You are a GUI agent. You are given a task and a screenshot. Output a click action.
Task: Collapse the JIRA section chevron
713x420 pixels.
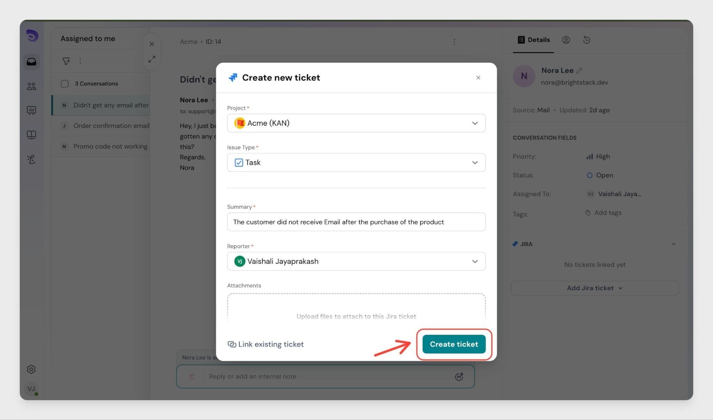pos(673,244)
